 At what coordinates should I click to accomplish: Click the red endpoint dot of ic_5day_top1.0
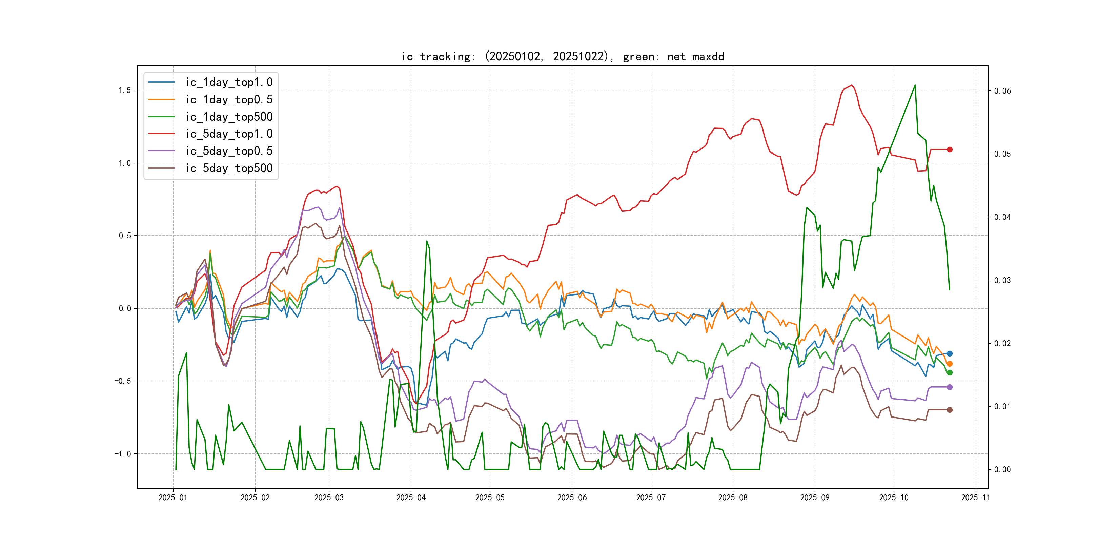click(950, 149)
